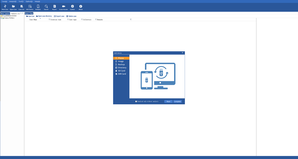Open filter for Creation time column
The width and height of the screenshot is (298, 159).
(x=49, y=20)
